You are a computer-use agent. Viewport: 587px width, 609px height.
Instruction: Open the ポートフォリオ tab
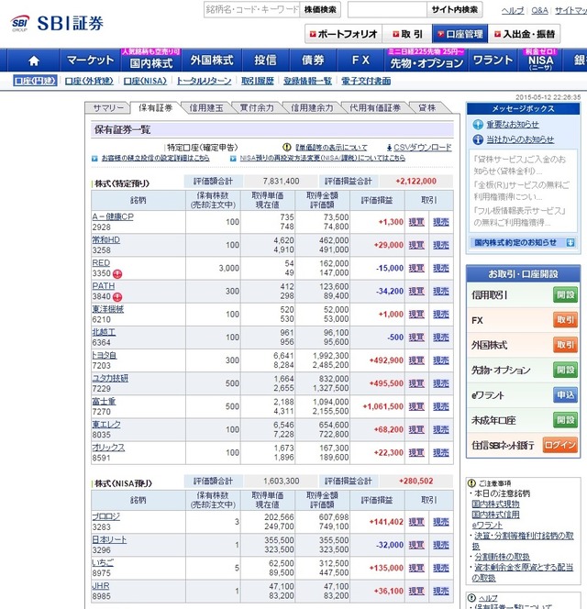click(344, 34)
